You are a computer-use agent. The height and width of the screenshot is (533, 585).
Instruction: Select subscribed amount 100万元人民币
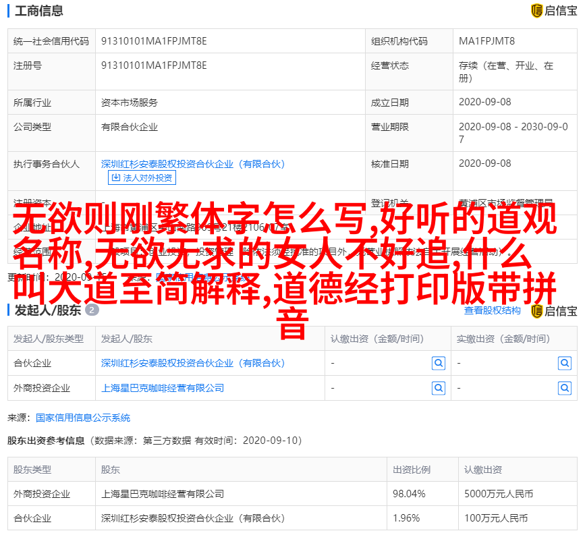pyautogui.click(x=496, y=518)
